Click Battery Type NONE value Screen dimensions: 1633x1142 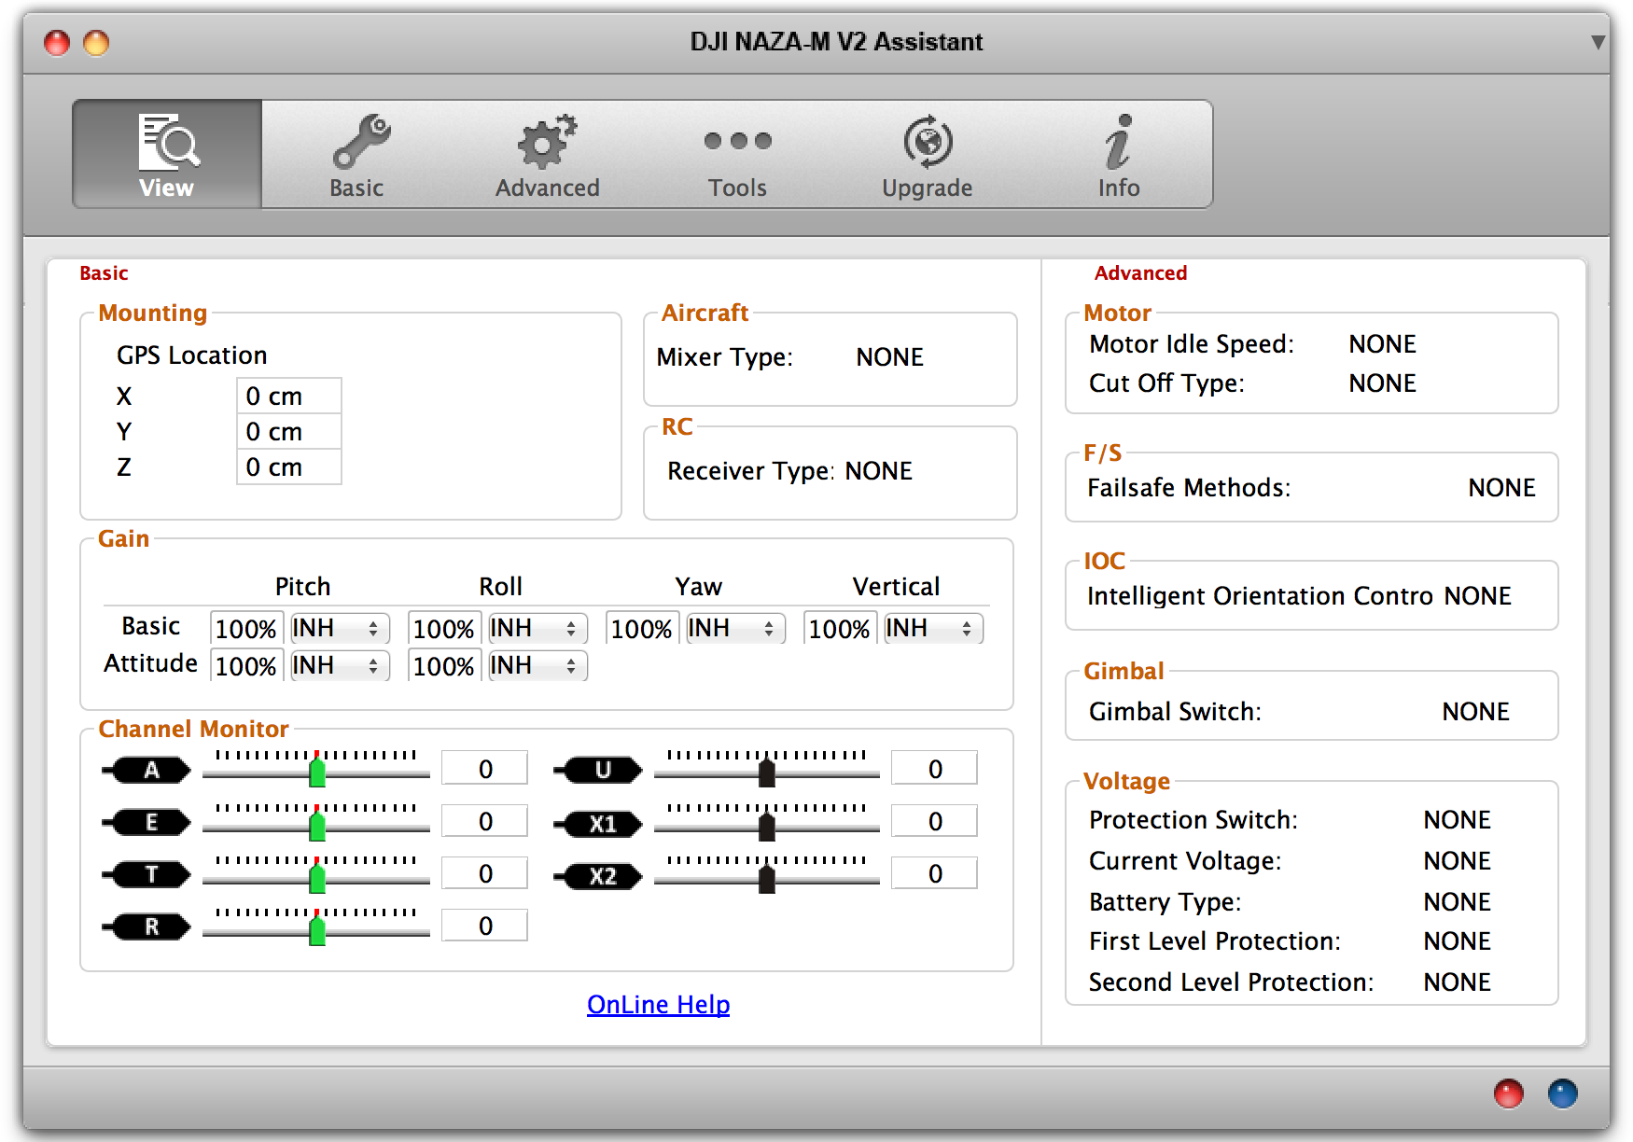pyautogui.click(x=1457, y=902)
